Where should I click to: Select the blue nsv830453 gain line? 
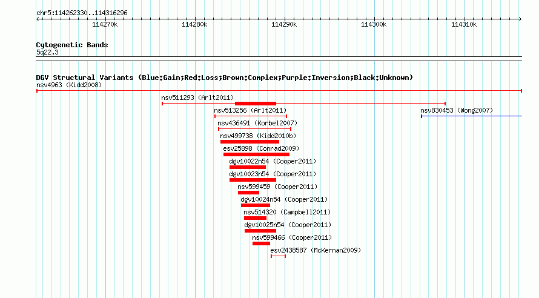pos(471,116)
